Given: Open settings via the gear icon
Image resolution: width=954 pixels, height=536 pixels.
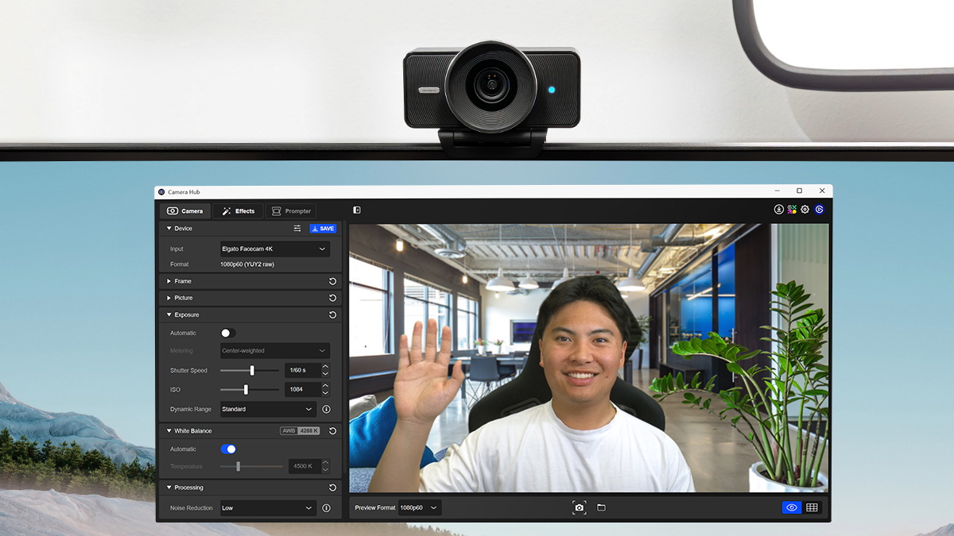Looking at the screenshot, I should pyautogui.click(x=805, y=210).
